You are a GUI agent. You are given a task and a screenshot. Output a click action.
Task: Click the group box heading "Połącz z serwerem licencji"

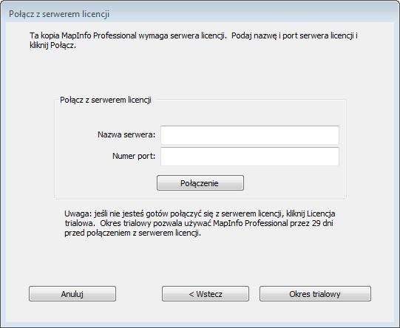(x=106, y=100)
